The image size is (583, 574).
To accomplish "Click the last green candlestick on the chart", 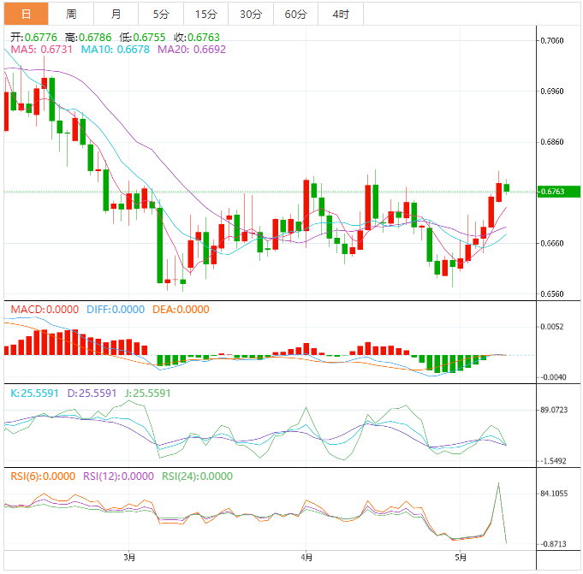I will pos(507,187).
